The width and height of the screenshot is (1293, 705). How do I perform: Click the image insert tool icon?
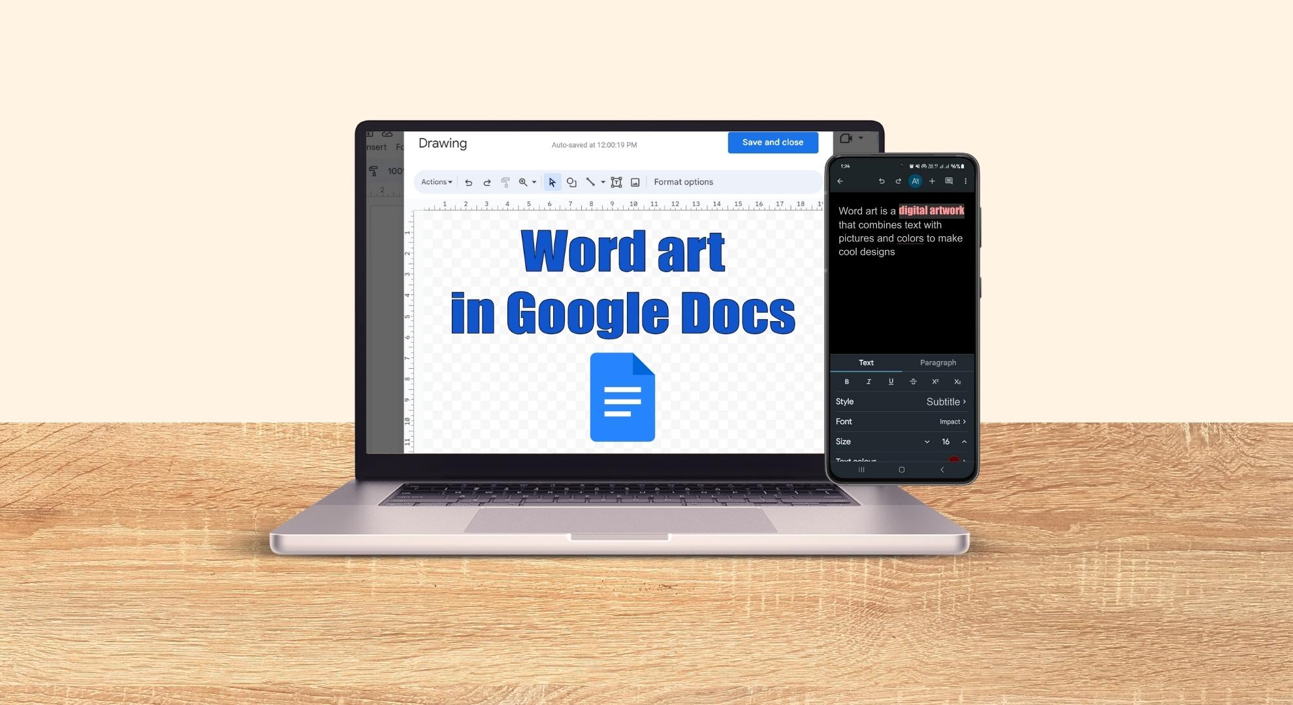(633, 181)
